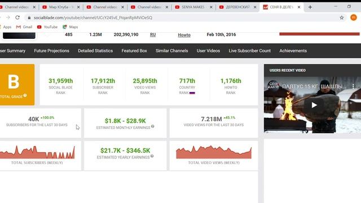
Task: Reload the page with the refresh icon
Action: click(x=17, y=17)
